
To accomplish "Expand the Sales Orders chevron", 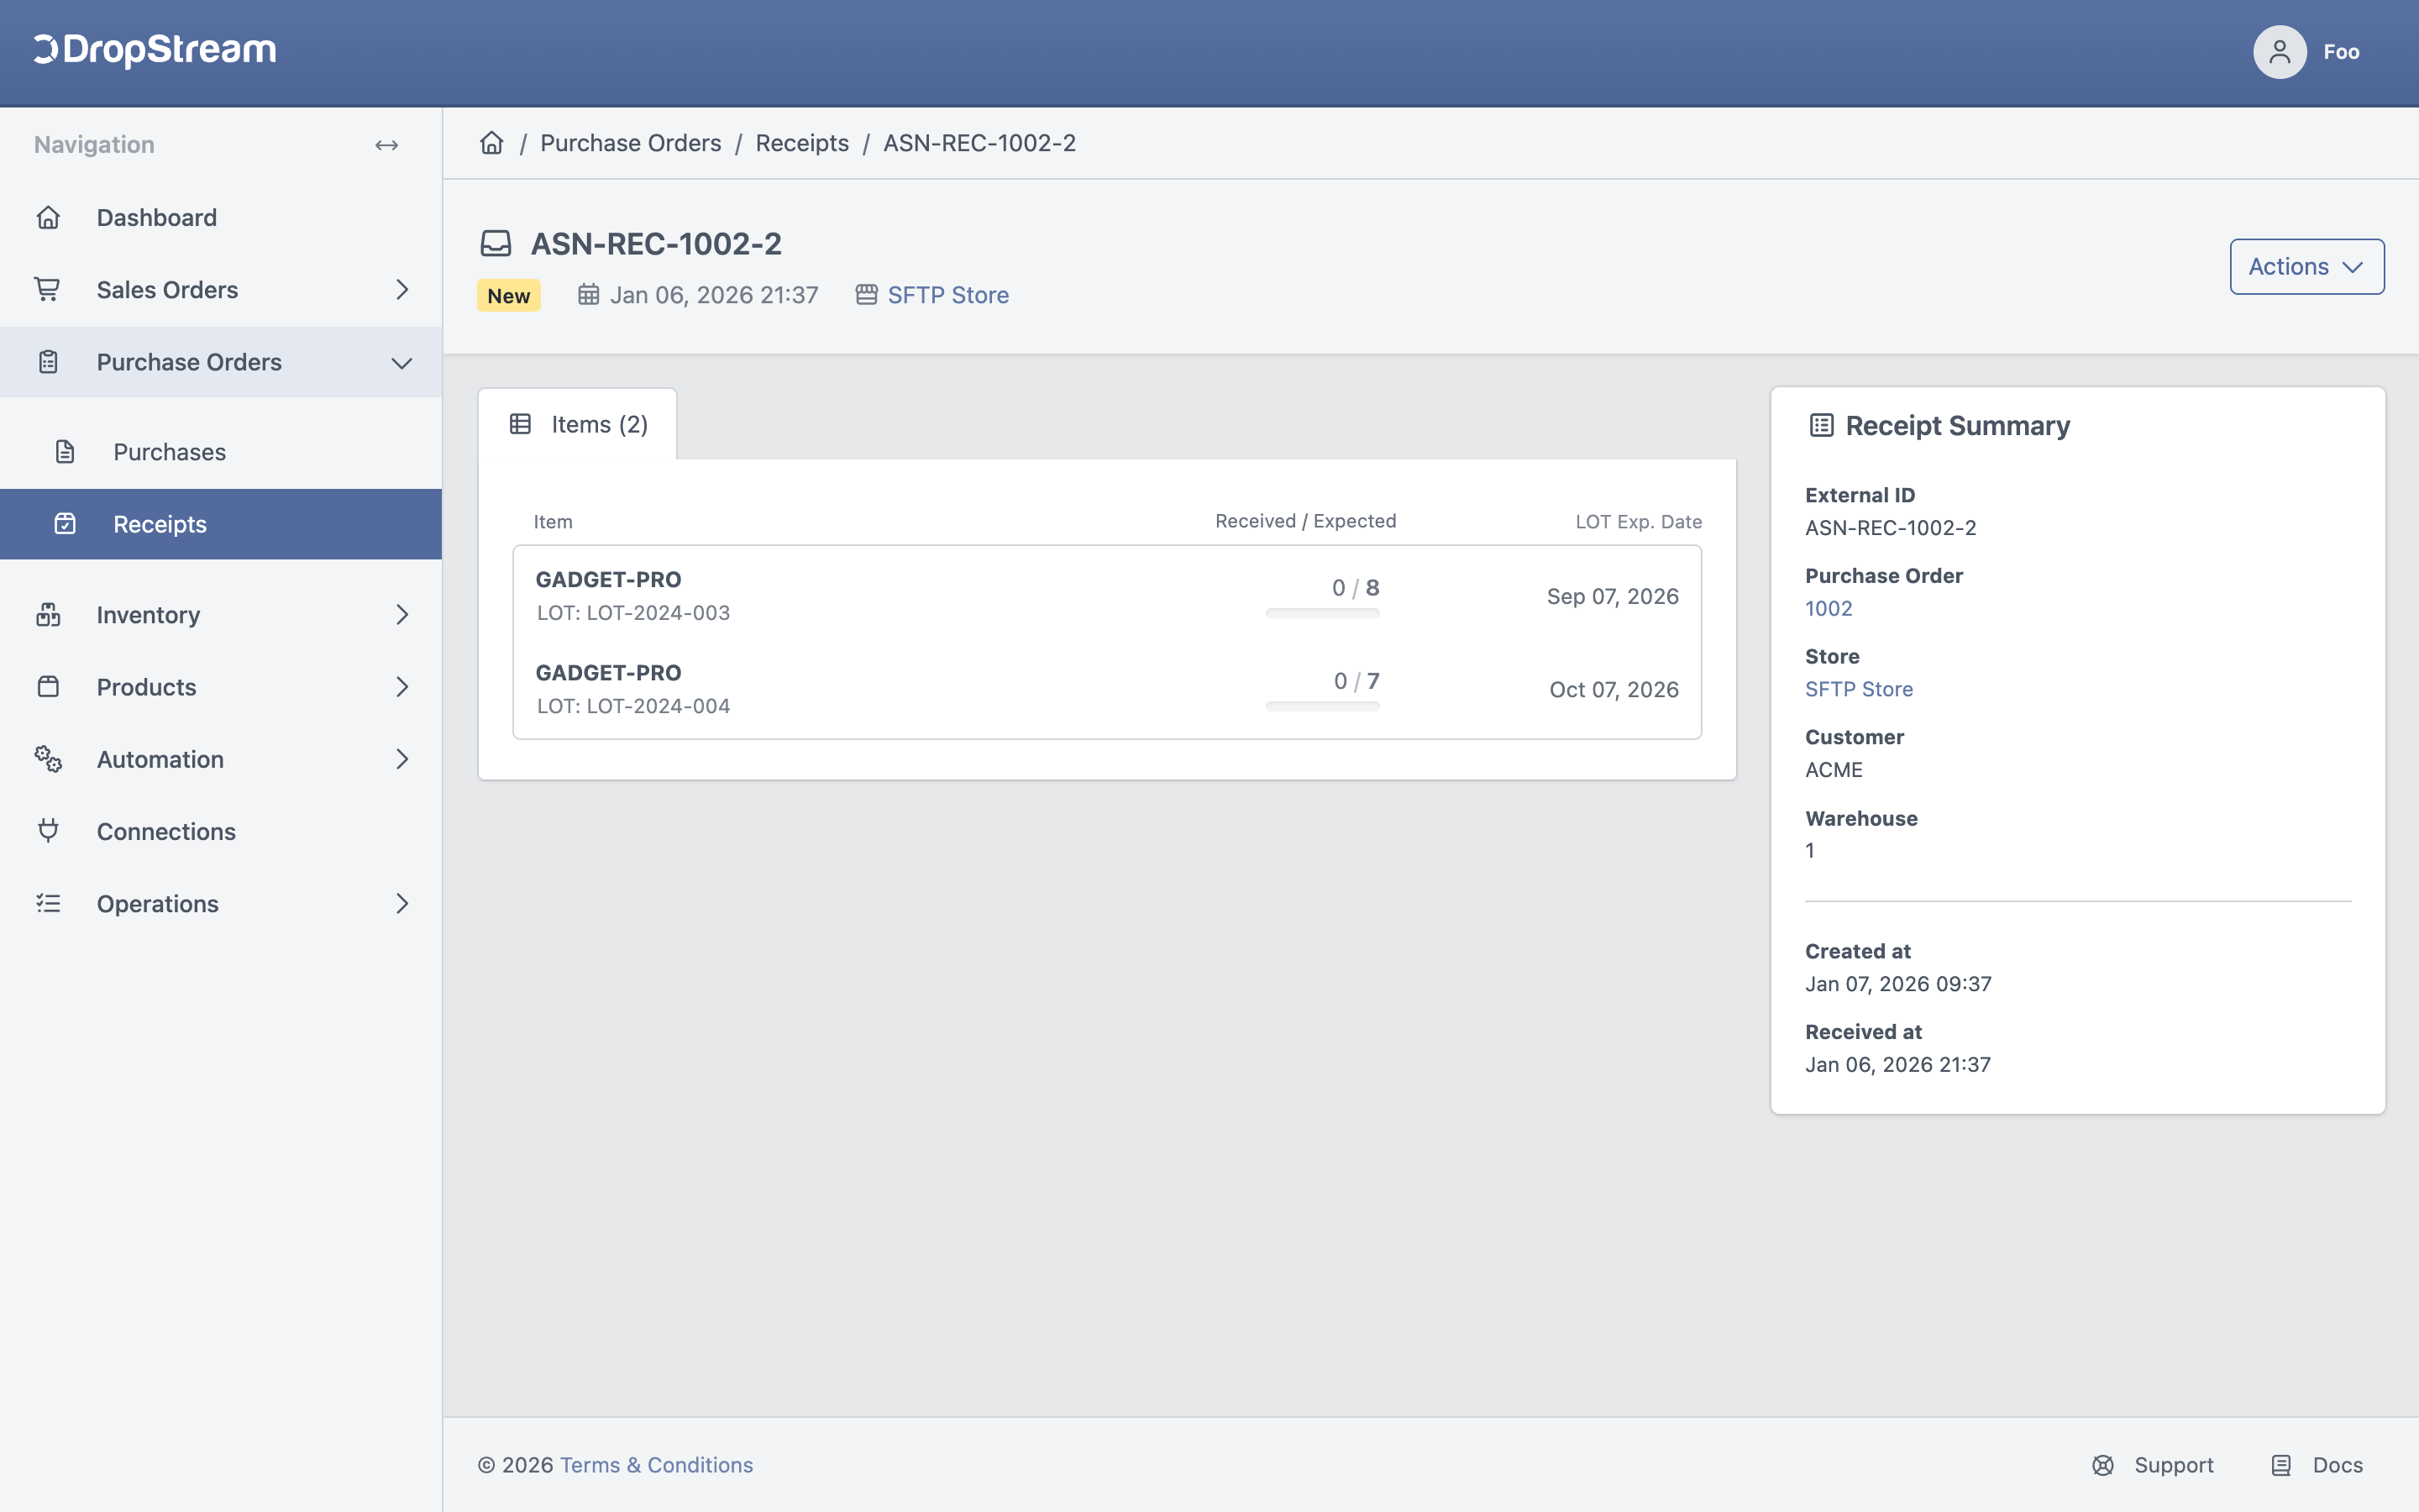I will 401,289.
